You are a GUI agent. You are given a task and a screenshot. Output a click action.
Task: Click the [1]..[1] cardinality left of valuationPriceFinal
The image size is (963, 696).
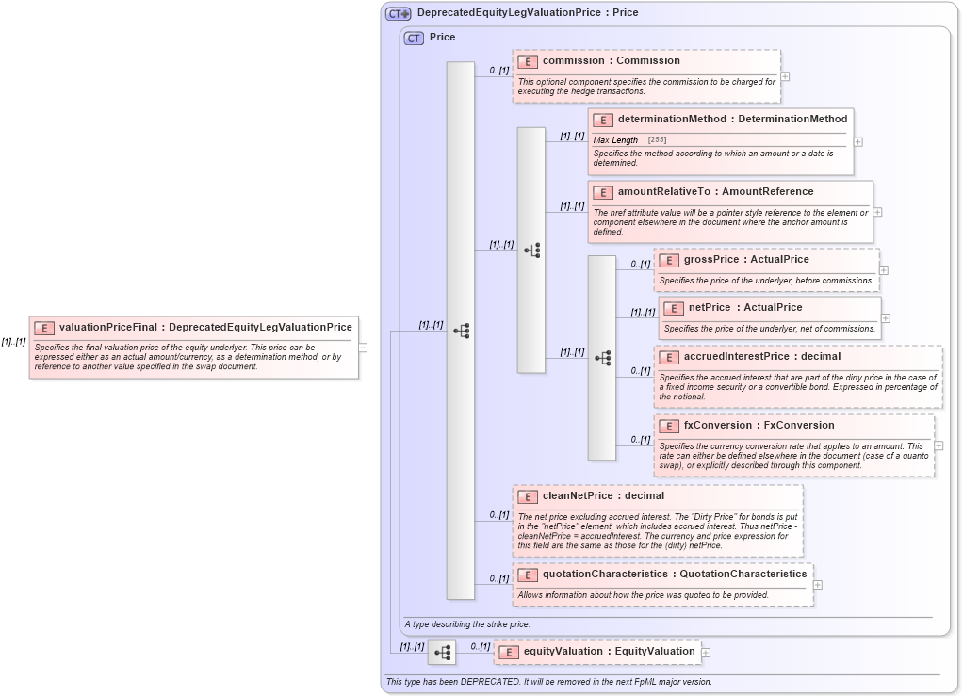(13, 342)
